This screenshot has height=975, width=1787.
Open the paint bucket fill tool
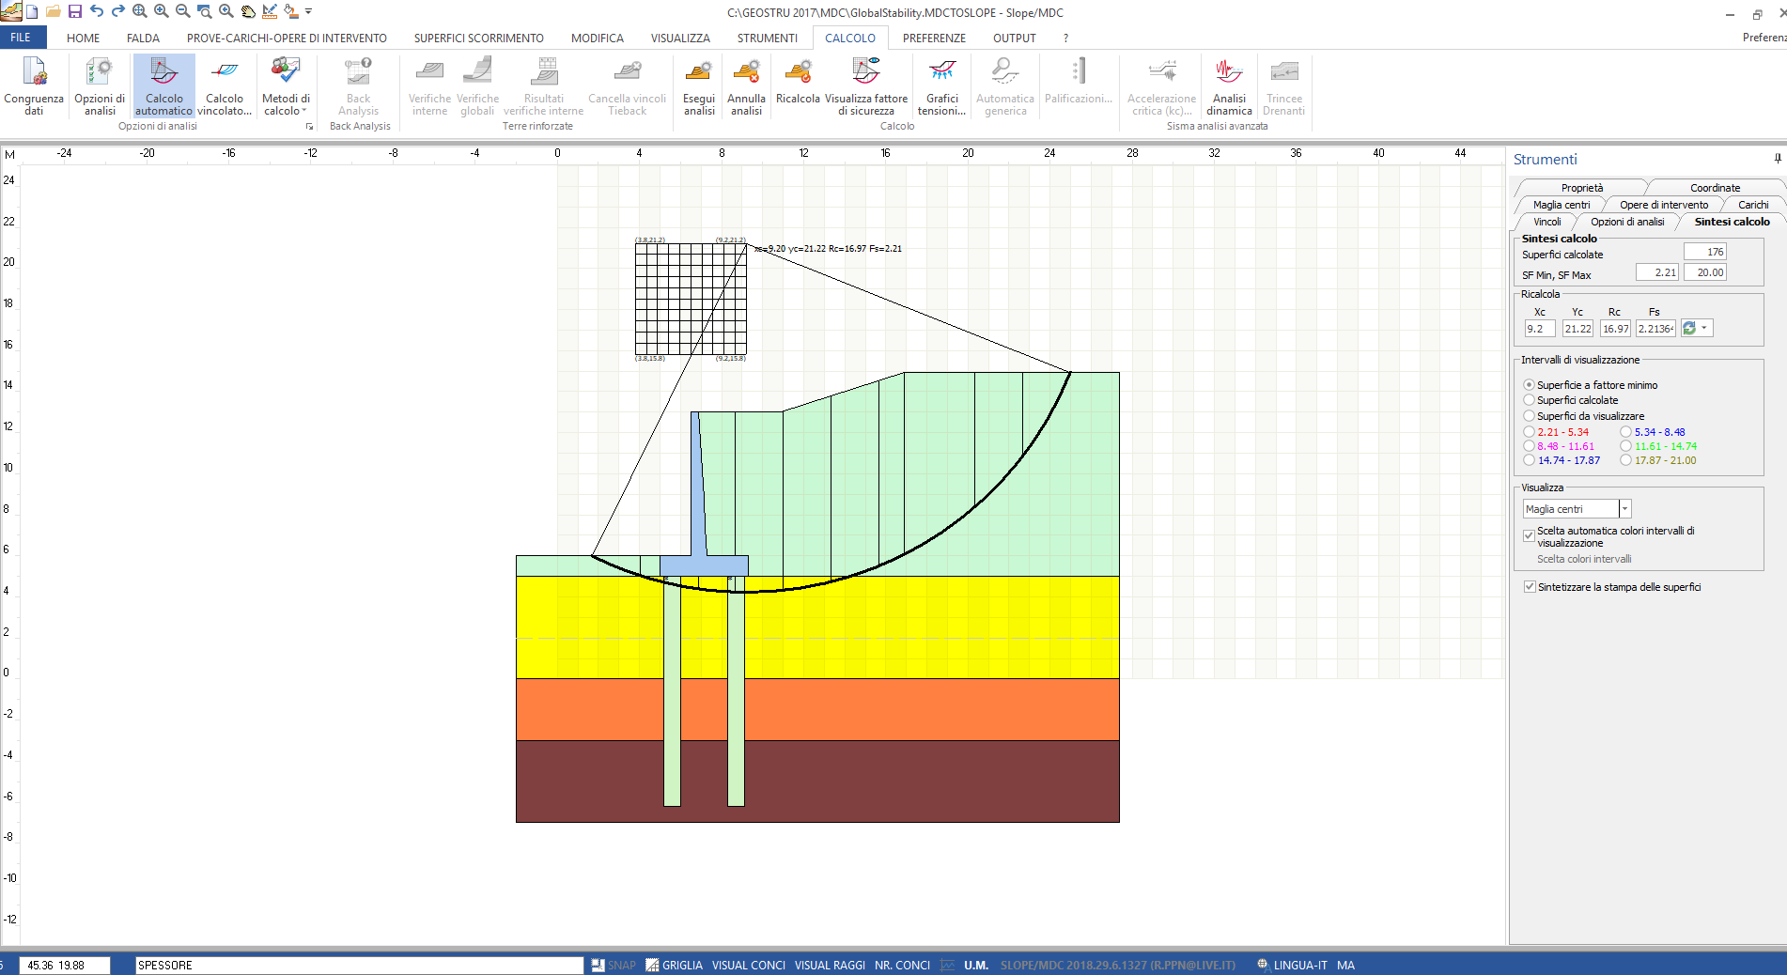point(291,11)
